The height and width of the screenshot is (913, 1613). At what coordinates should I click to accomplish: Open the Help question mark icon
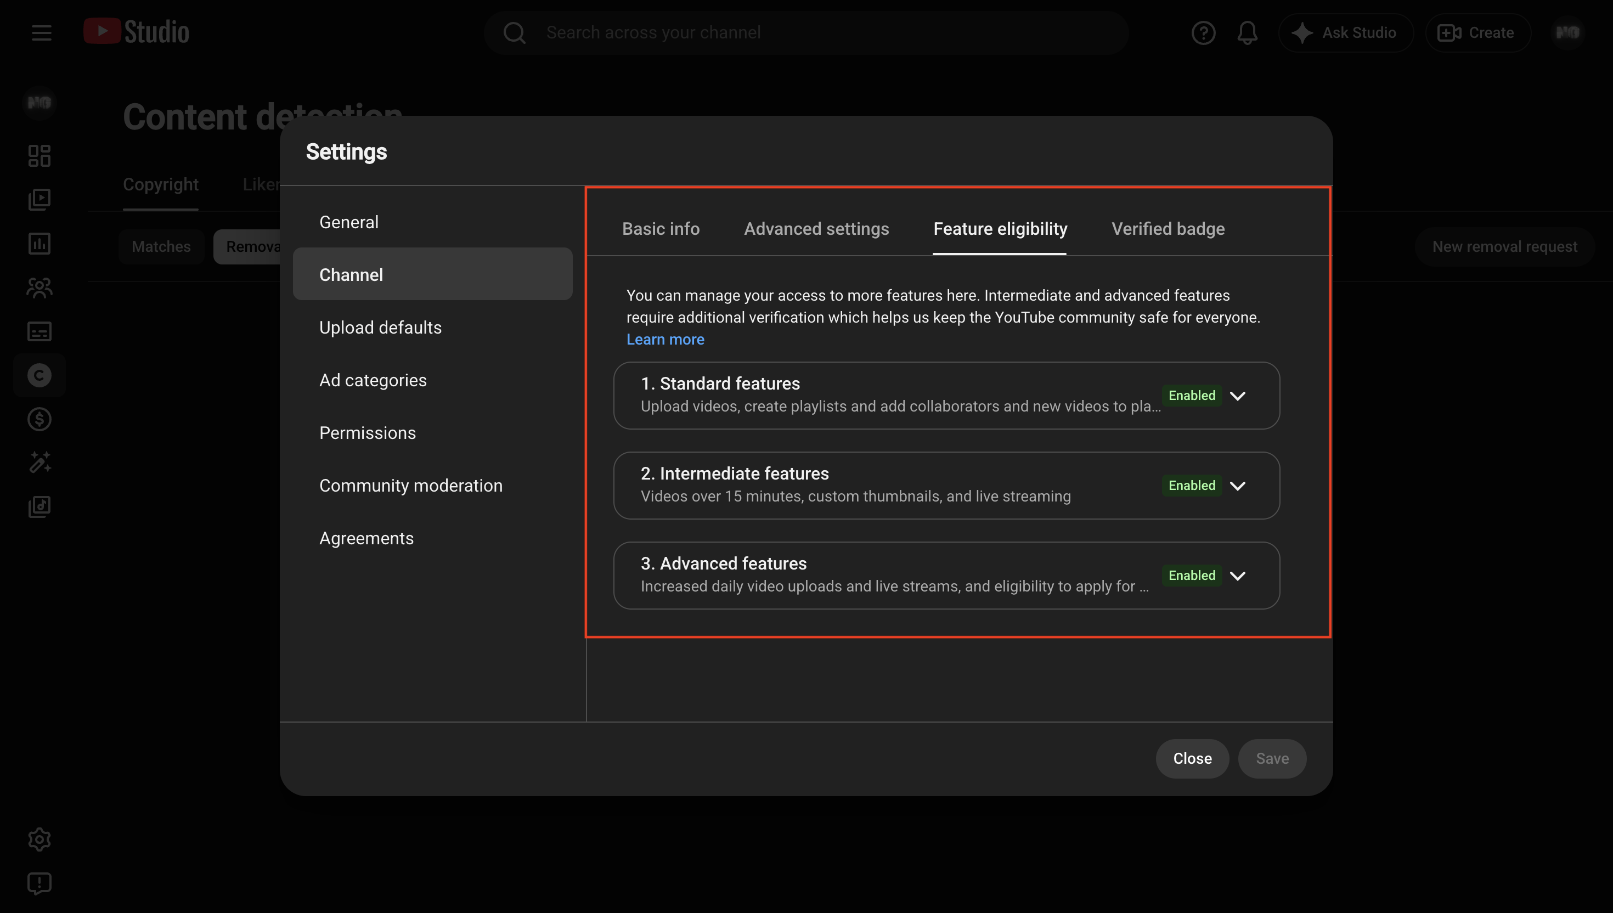pyautogui.click(x=1203, y=32)
